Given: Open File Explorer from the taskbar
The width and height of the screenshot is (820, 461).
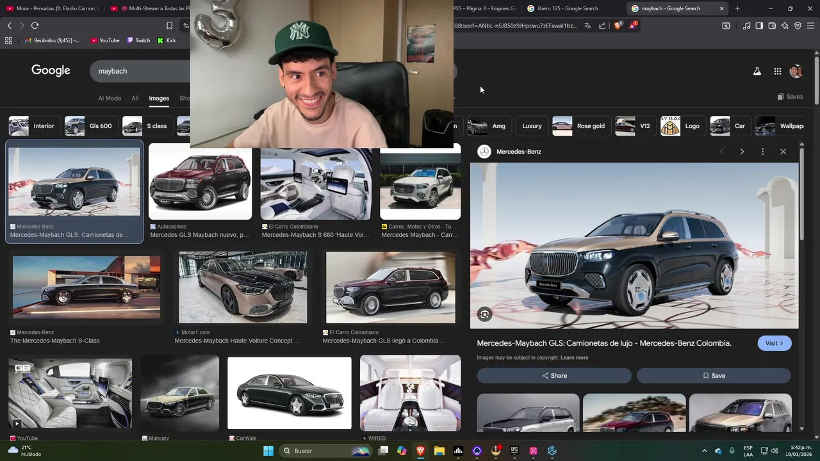Looking at the screenshot, I should point(439,451).
